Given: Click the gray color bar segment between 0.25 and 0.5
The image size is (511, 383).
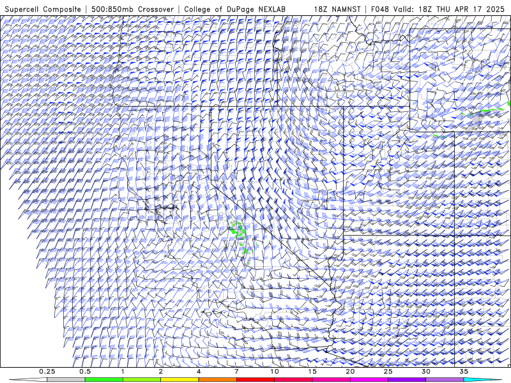Looking at the screenshot, I should tap(66, 380).
